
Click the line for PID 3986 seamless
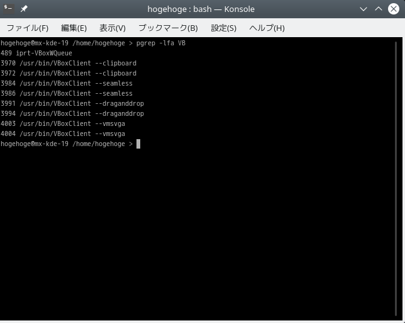[67, 93]
